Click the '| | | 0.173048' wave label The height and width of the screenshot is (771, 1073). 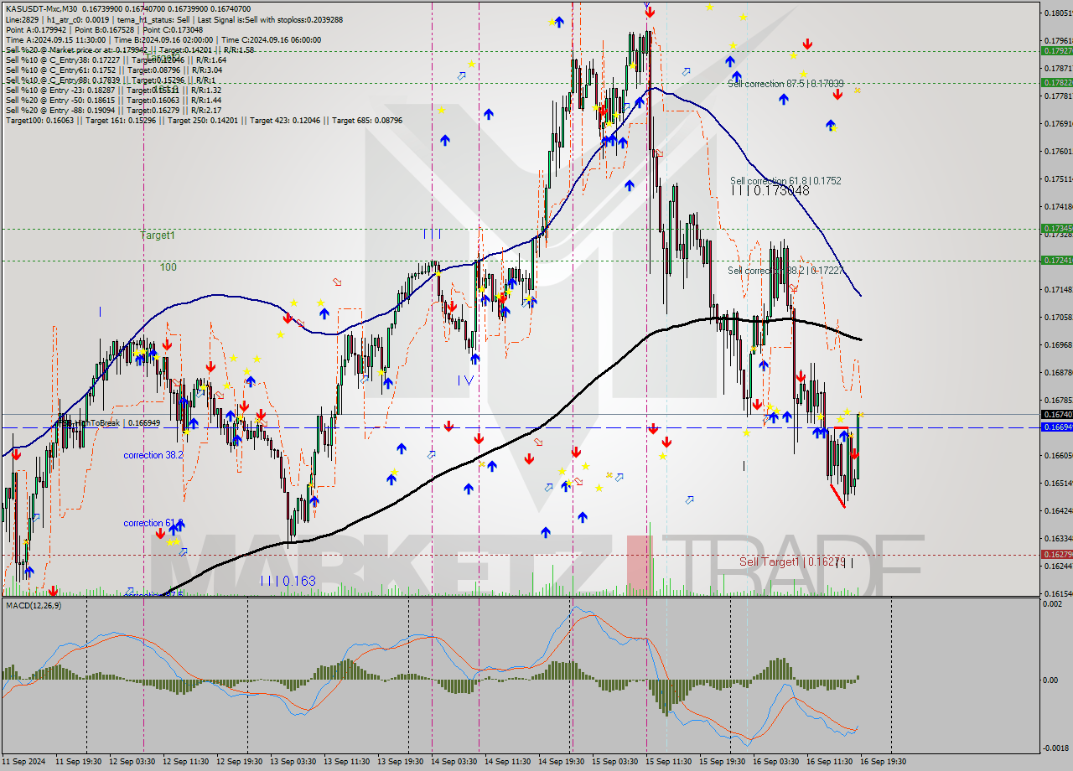click(x=770, y=191)
